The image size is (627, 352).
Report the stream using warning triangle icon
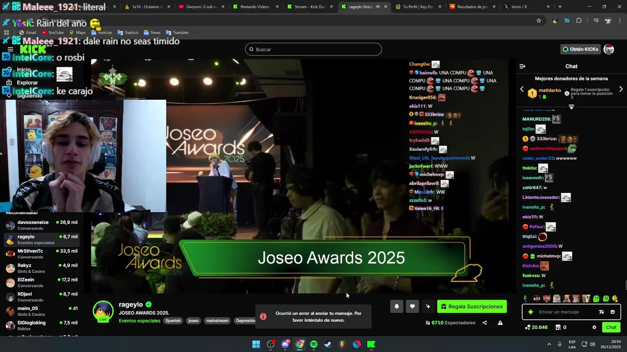[500, 323]
